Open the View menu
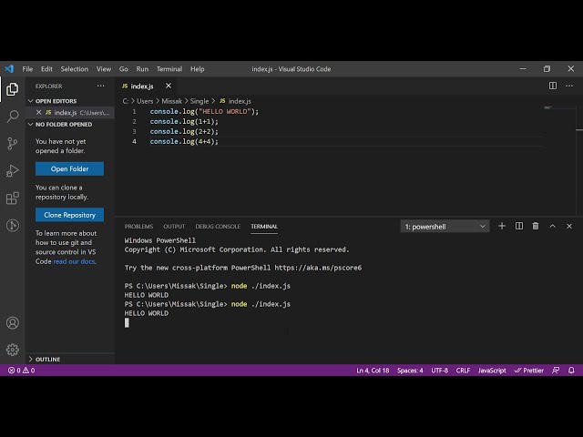The image size is (583, 437). pyautogui.click(x=104, y=69)
